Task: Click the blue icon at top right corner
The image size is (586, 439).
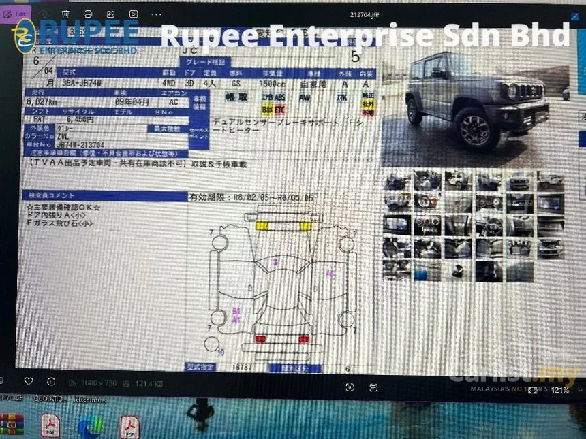Action: 575,16
